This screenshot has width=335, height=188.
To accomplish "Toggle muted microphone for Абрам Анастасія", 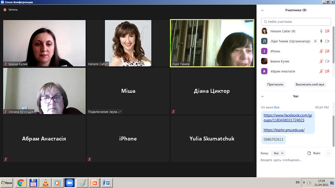I will click(321, 71).
